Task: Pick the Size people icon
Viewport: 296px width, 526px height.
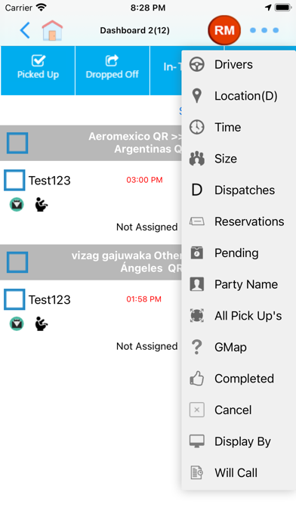Action: coord(197,159)
